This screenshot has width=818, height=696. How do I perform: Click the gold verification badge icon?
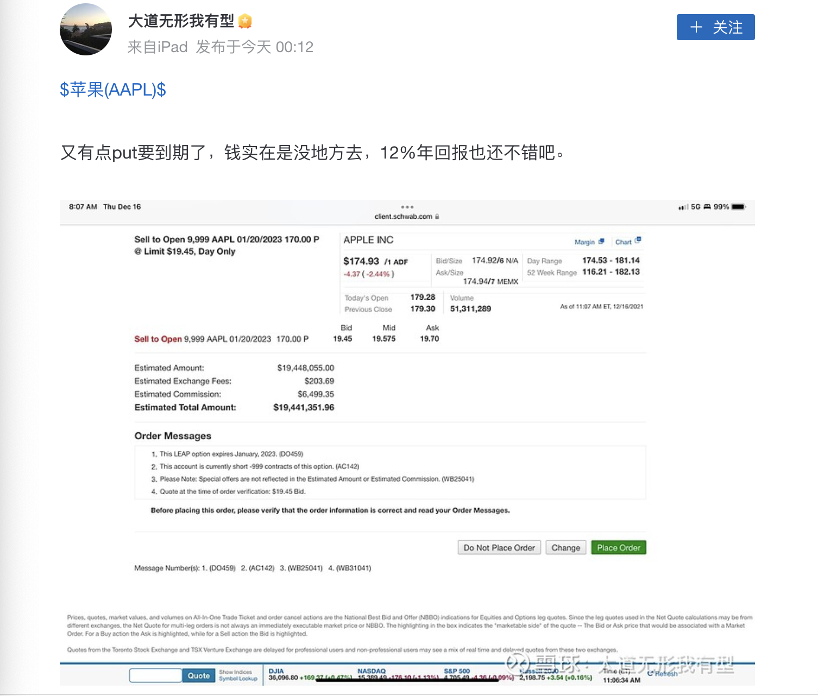tap(245, 22)
